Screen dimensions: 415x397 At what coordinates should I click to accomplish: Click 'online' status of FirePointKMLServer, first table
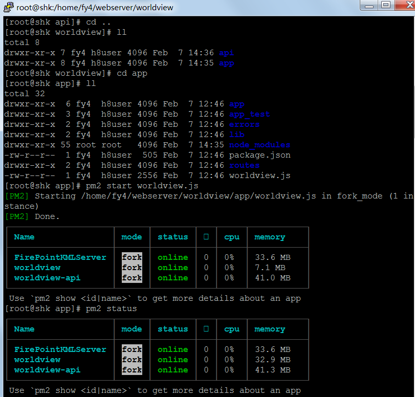173,257
